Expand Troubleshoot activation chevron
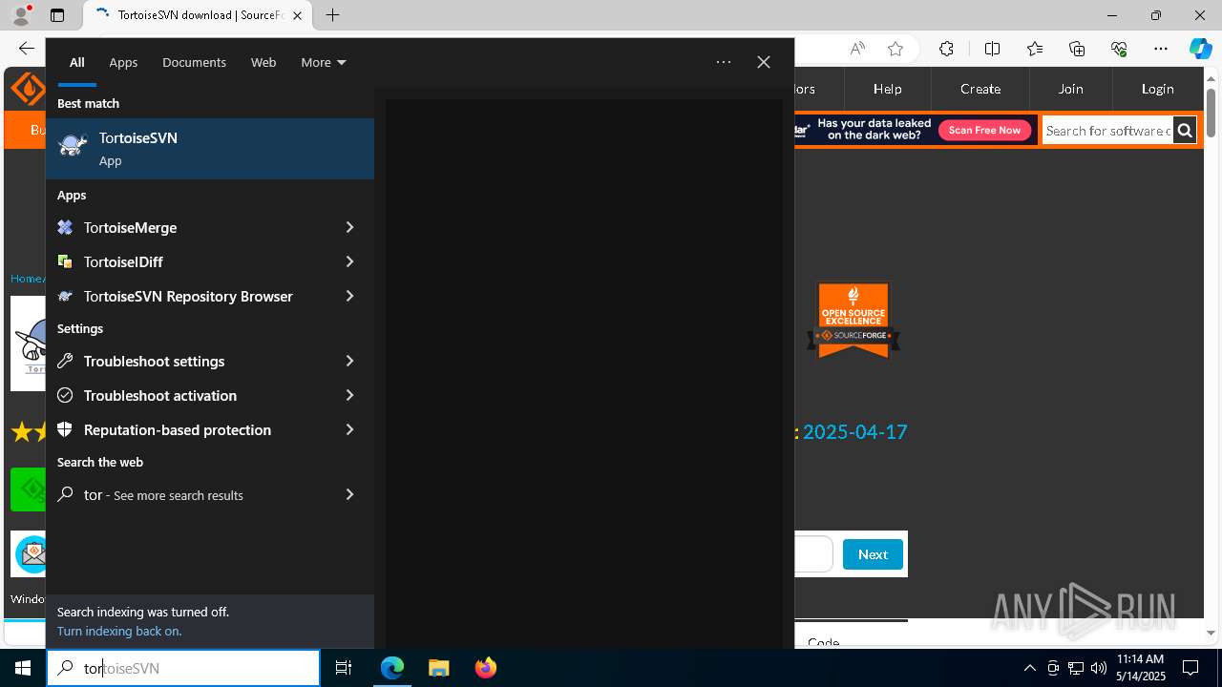1222x687 pixels. (x=349, y=395)
